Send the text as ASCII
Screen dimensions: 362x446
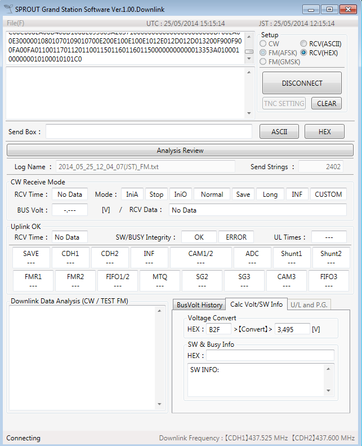click(x=279, y=131)
